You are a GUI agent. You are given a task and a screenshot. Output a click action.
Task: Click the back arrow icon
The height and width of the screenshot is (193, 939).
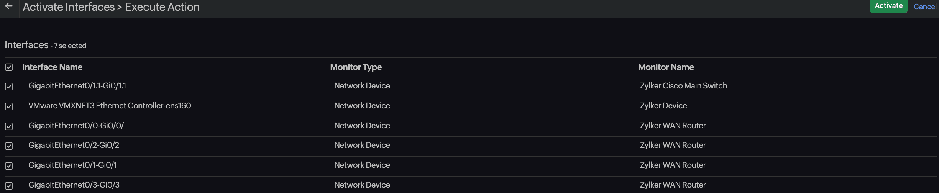9,6
